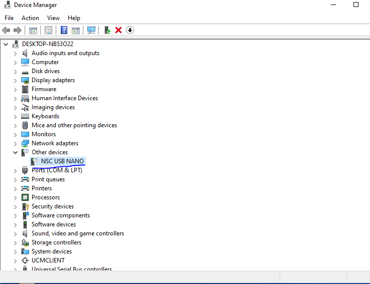Expand the Display adapters category
The height and width of the screenshot is (284, 370).
[16, 81]
